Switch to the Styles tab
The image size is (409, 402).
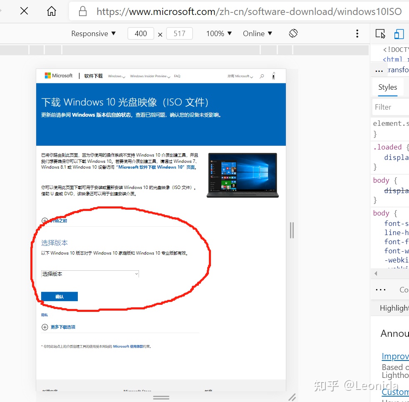pos(387,87)
